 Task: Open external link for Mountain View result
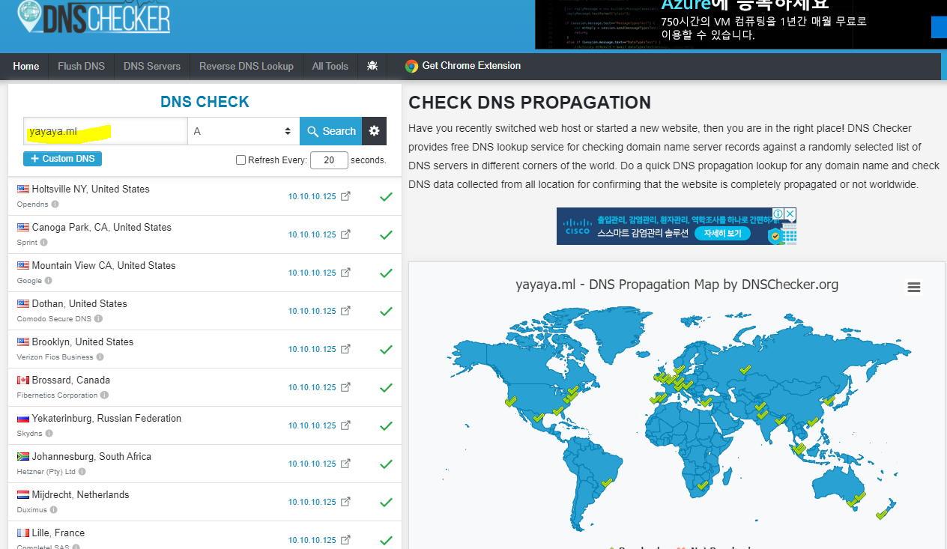345,273
